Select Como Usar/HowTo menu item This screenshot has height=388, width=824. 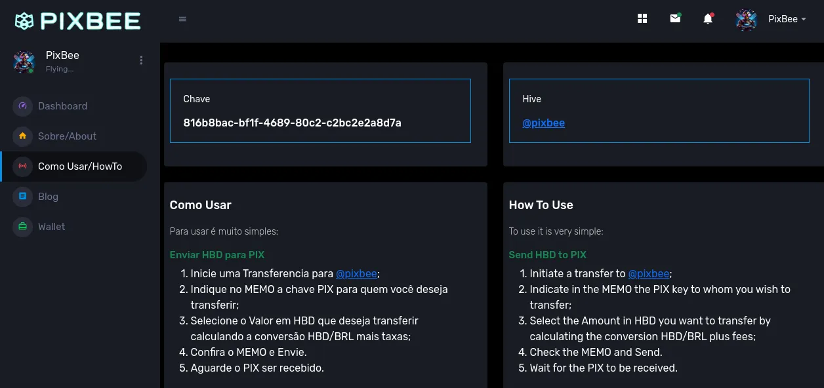pos(73,166)
